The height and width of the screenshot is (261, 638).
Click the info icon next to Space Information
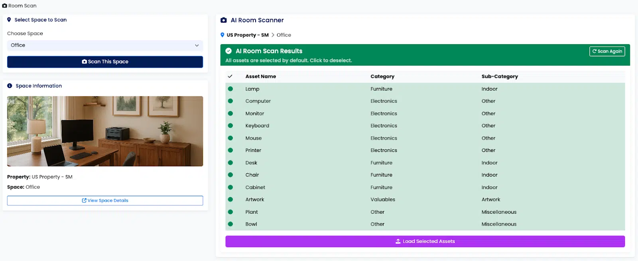click(10, 86)
